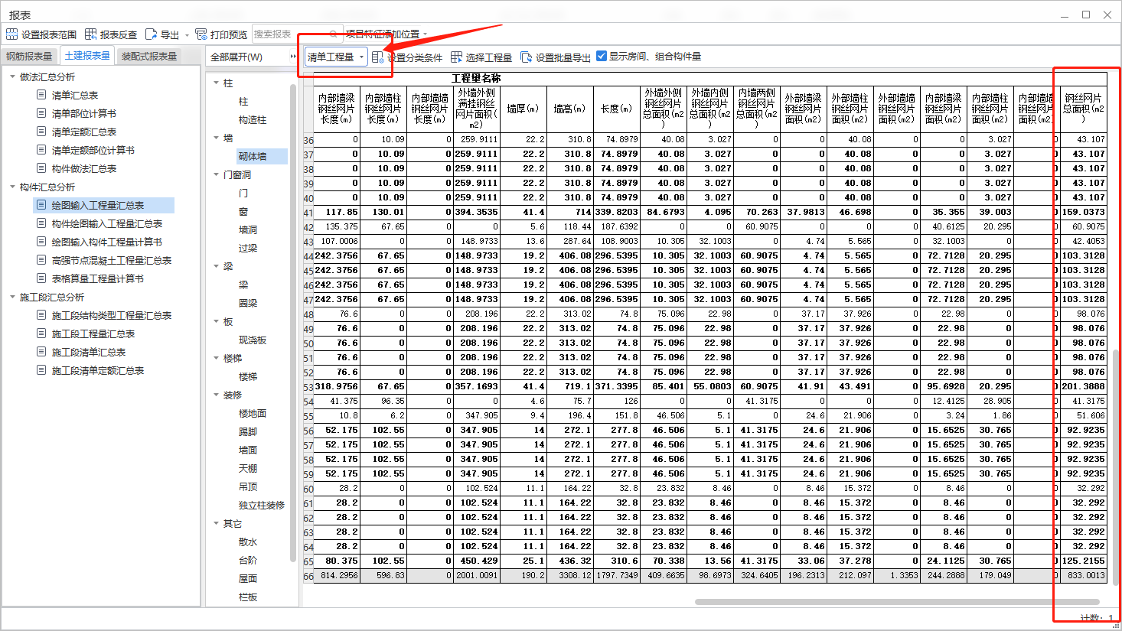Image resolution: width=1122 pixels, height=631 pixels.
Task: Open the 导出 dropdown arrow
Action: point(187,35)
